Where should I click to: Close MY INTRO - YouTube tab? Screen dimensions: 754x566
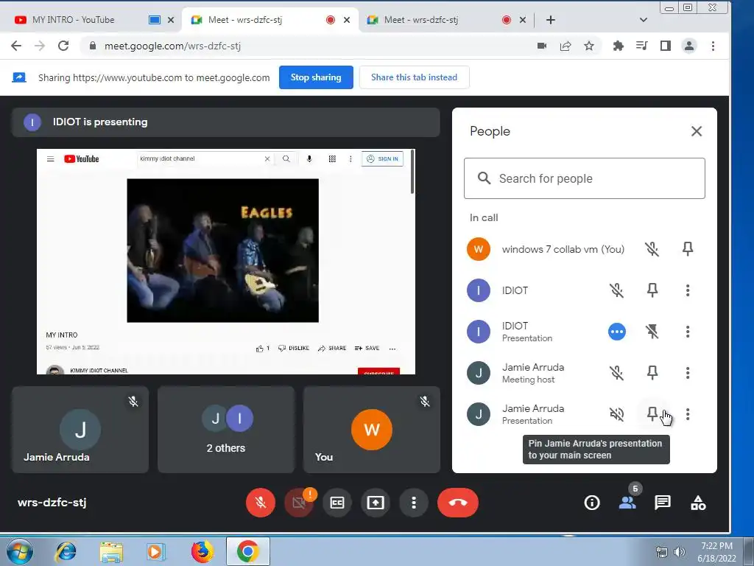[x=171, y=20]
